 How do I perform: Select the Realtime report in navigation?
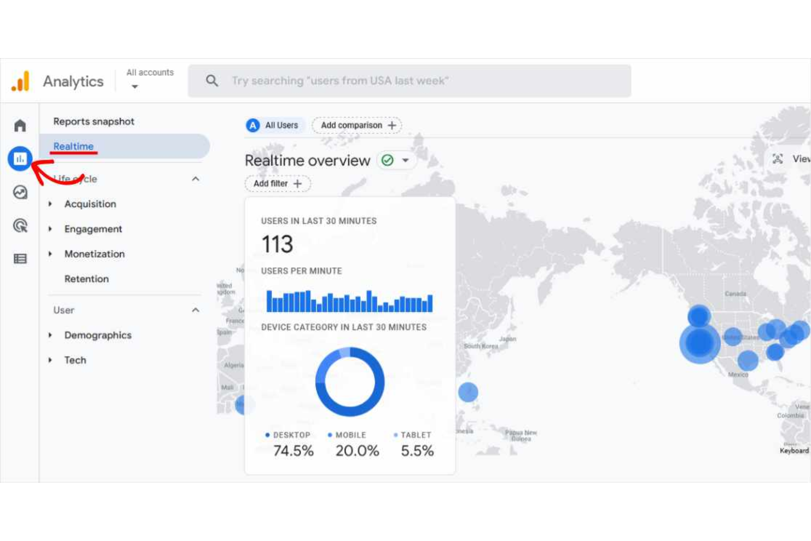(73, 146)
